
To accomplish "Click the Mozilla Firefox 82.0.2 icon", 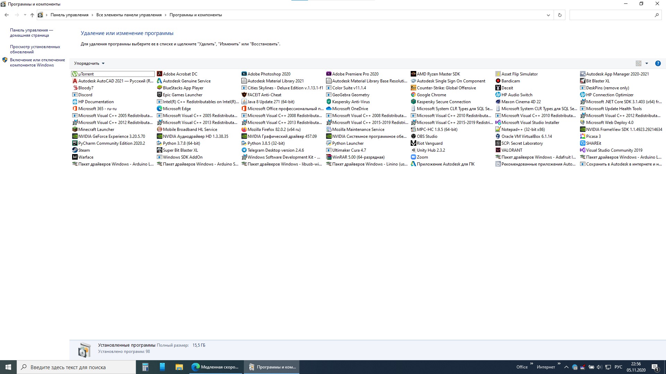I will coord(244,129).
